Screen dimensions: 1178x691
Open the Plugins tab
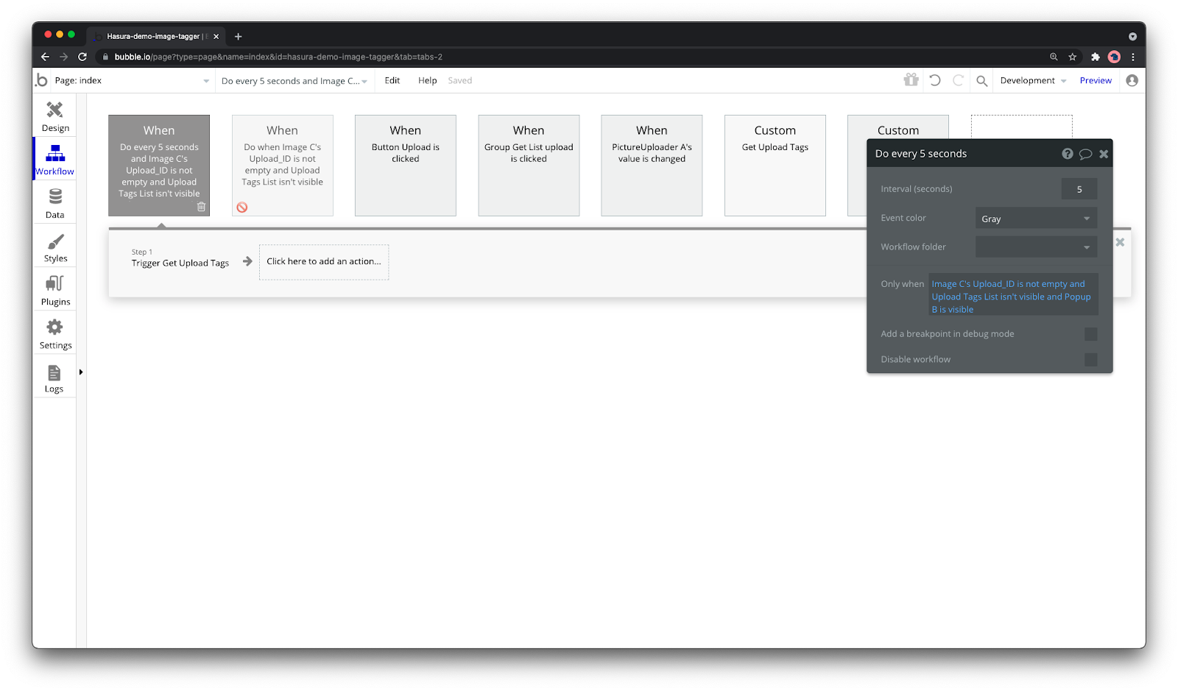pyautogui.click(x=55, y=291)
